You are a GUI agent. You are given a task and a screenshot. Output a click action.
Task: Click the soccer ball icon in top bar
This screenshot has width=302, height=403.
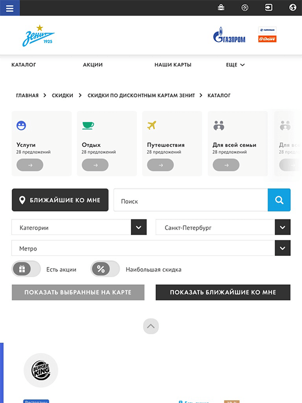pos(245,8)
